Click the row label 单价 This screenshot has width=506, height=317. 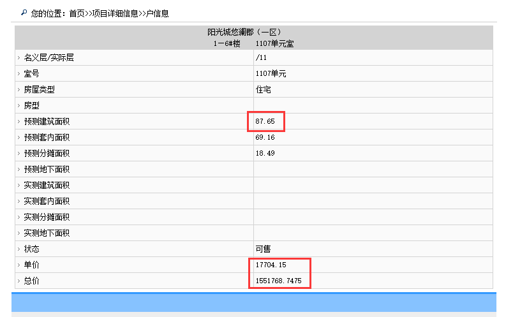coord(32,265)
